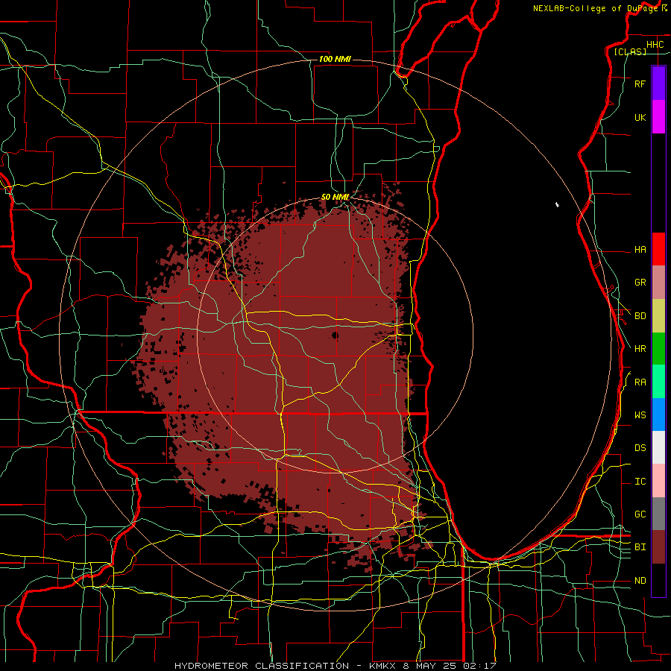Click the HR legend label
Screen dimensions: 671x671
pyautogui.click(x=640, y=349)
